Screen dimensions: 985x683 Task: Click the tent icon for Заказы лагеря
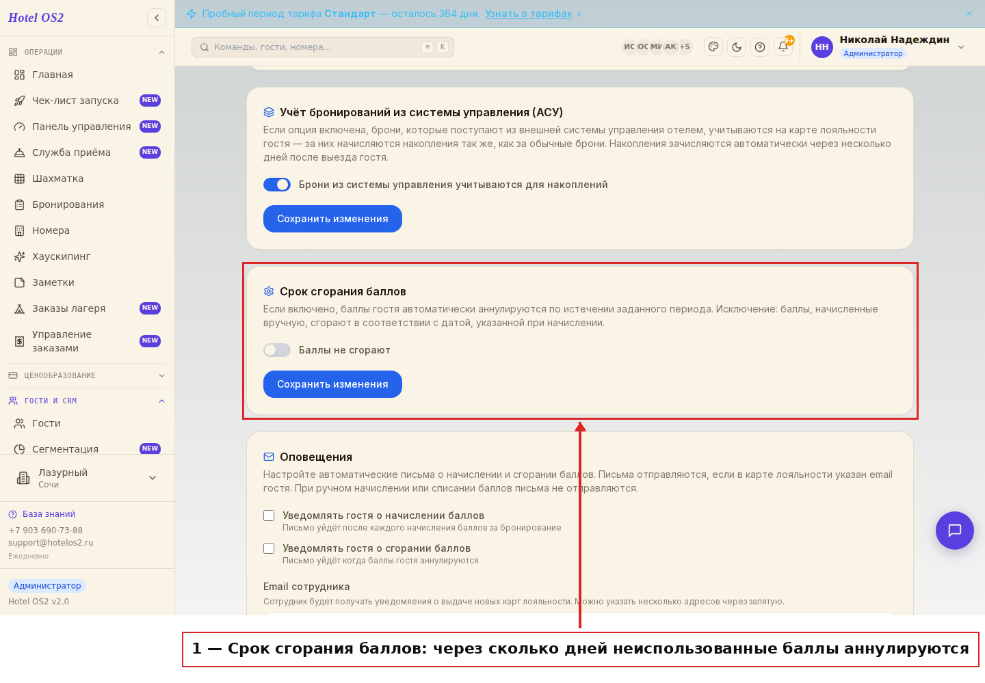(20, 308)
